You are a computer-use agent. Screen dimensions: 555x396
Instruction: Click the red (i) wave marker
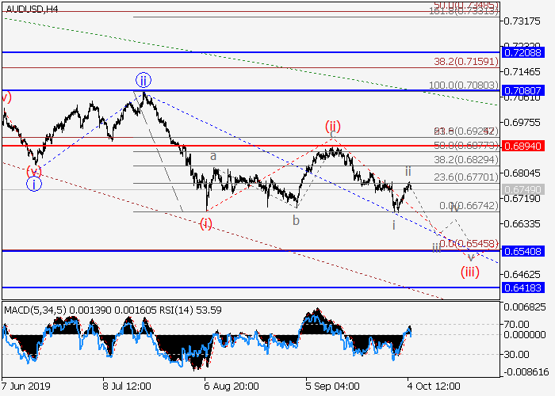click(x=205, y=223)
